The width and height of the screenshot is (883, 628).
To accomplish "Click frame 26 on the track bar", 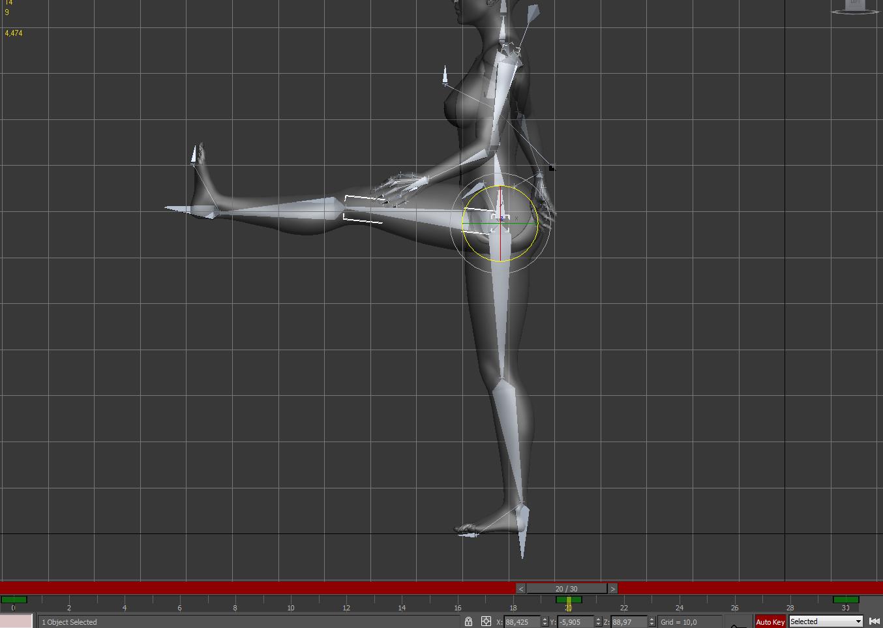I will coord(735,606).
